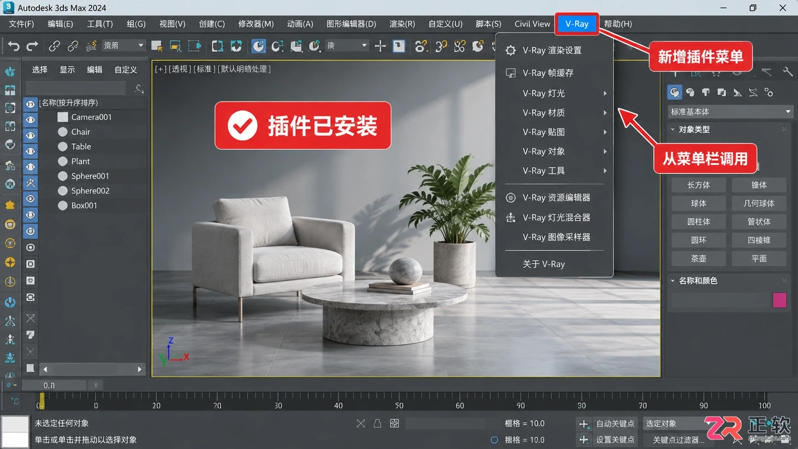This screenshot has height=449, width=798.
Task: Create a 长方体 box primitive
Action: [699, 185]
